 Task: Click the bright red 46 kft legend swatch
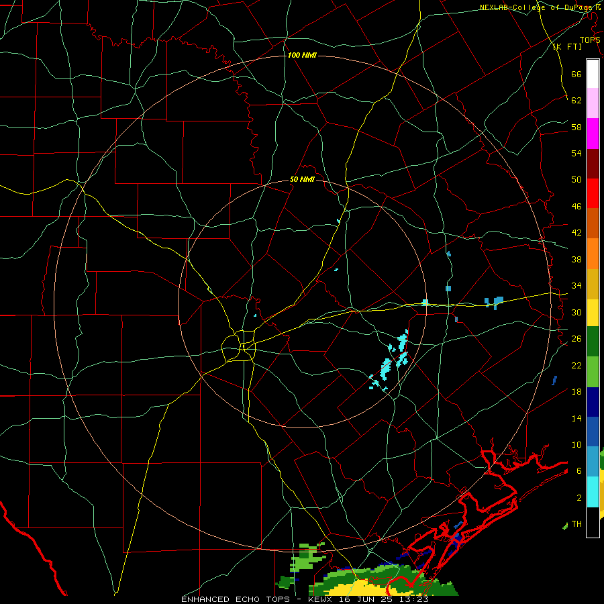(x=593, y=193)
